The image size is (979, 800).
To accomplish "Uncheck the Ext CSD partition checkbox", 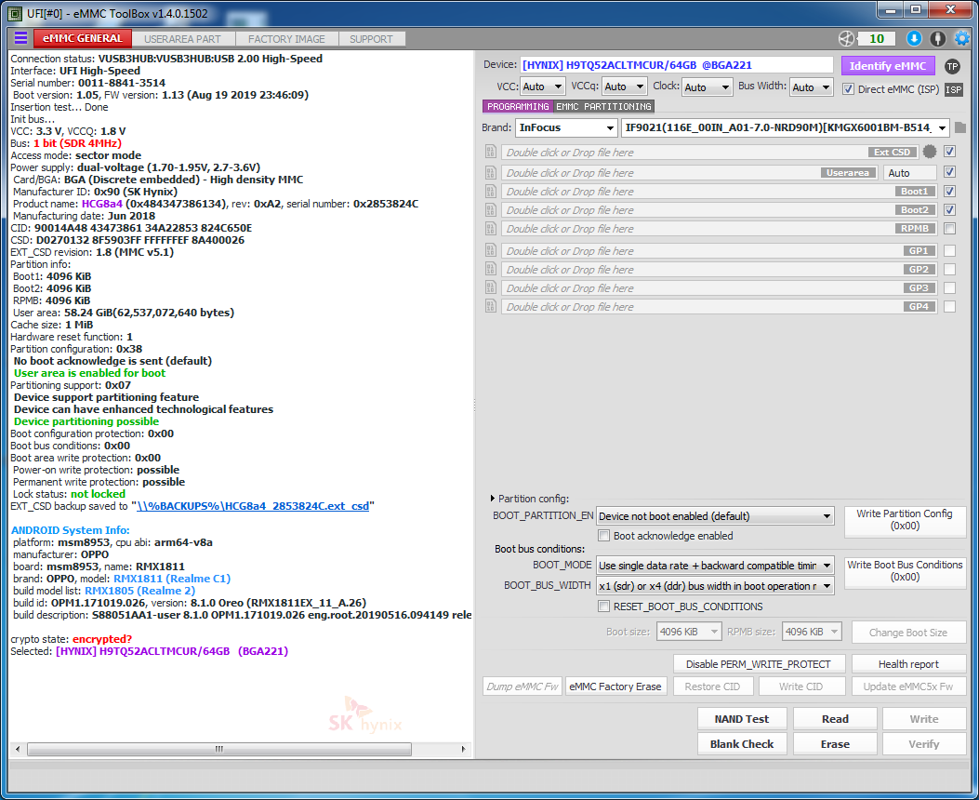I will (x=949, y=151).
